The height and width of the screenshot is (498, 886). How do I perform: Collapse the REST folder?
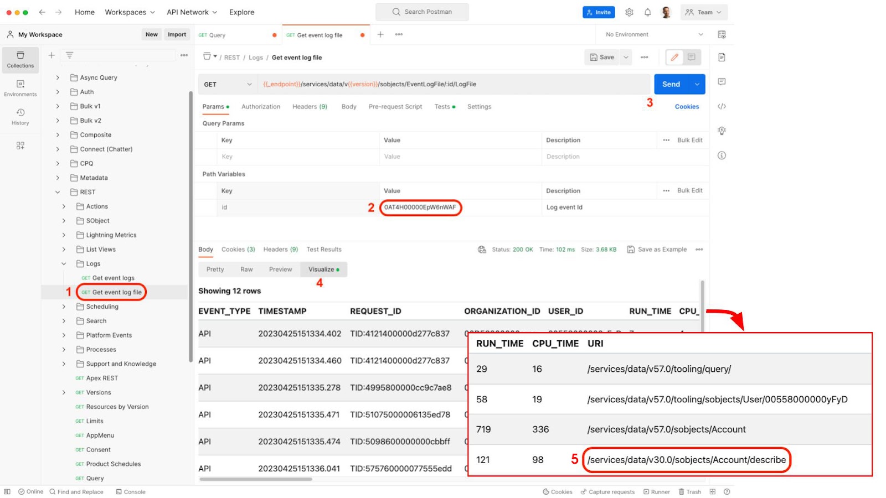[x=58, y=192]
